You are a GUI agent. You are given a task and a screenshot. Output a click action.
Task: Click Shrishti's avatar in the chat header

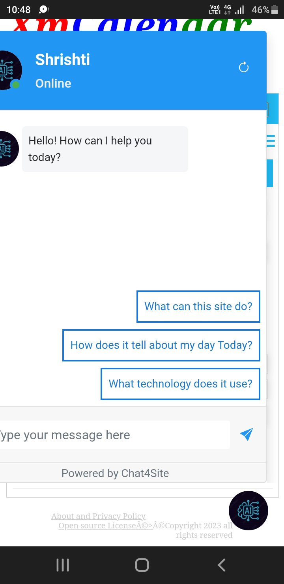[9, 70]
